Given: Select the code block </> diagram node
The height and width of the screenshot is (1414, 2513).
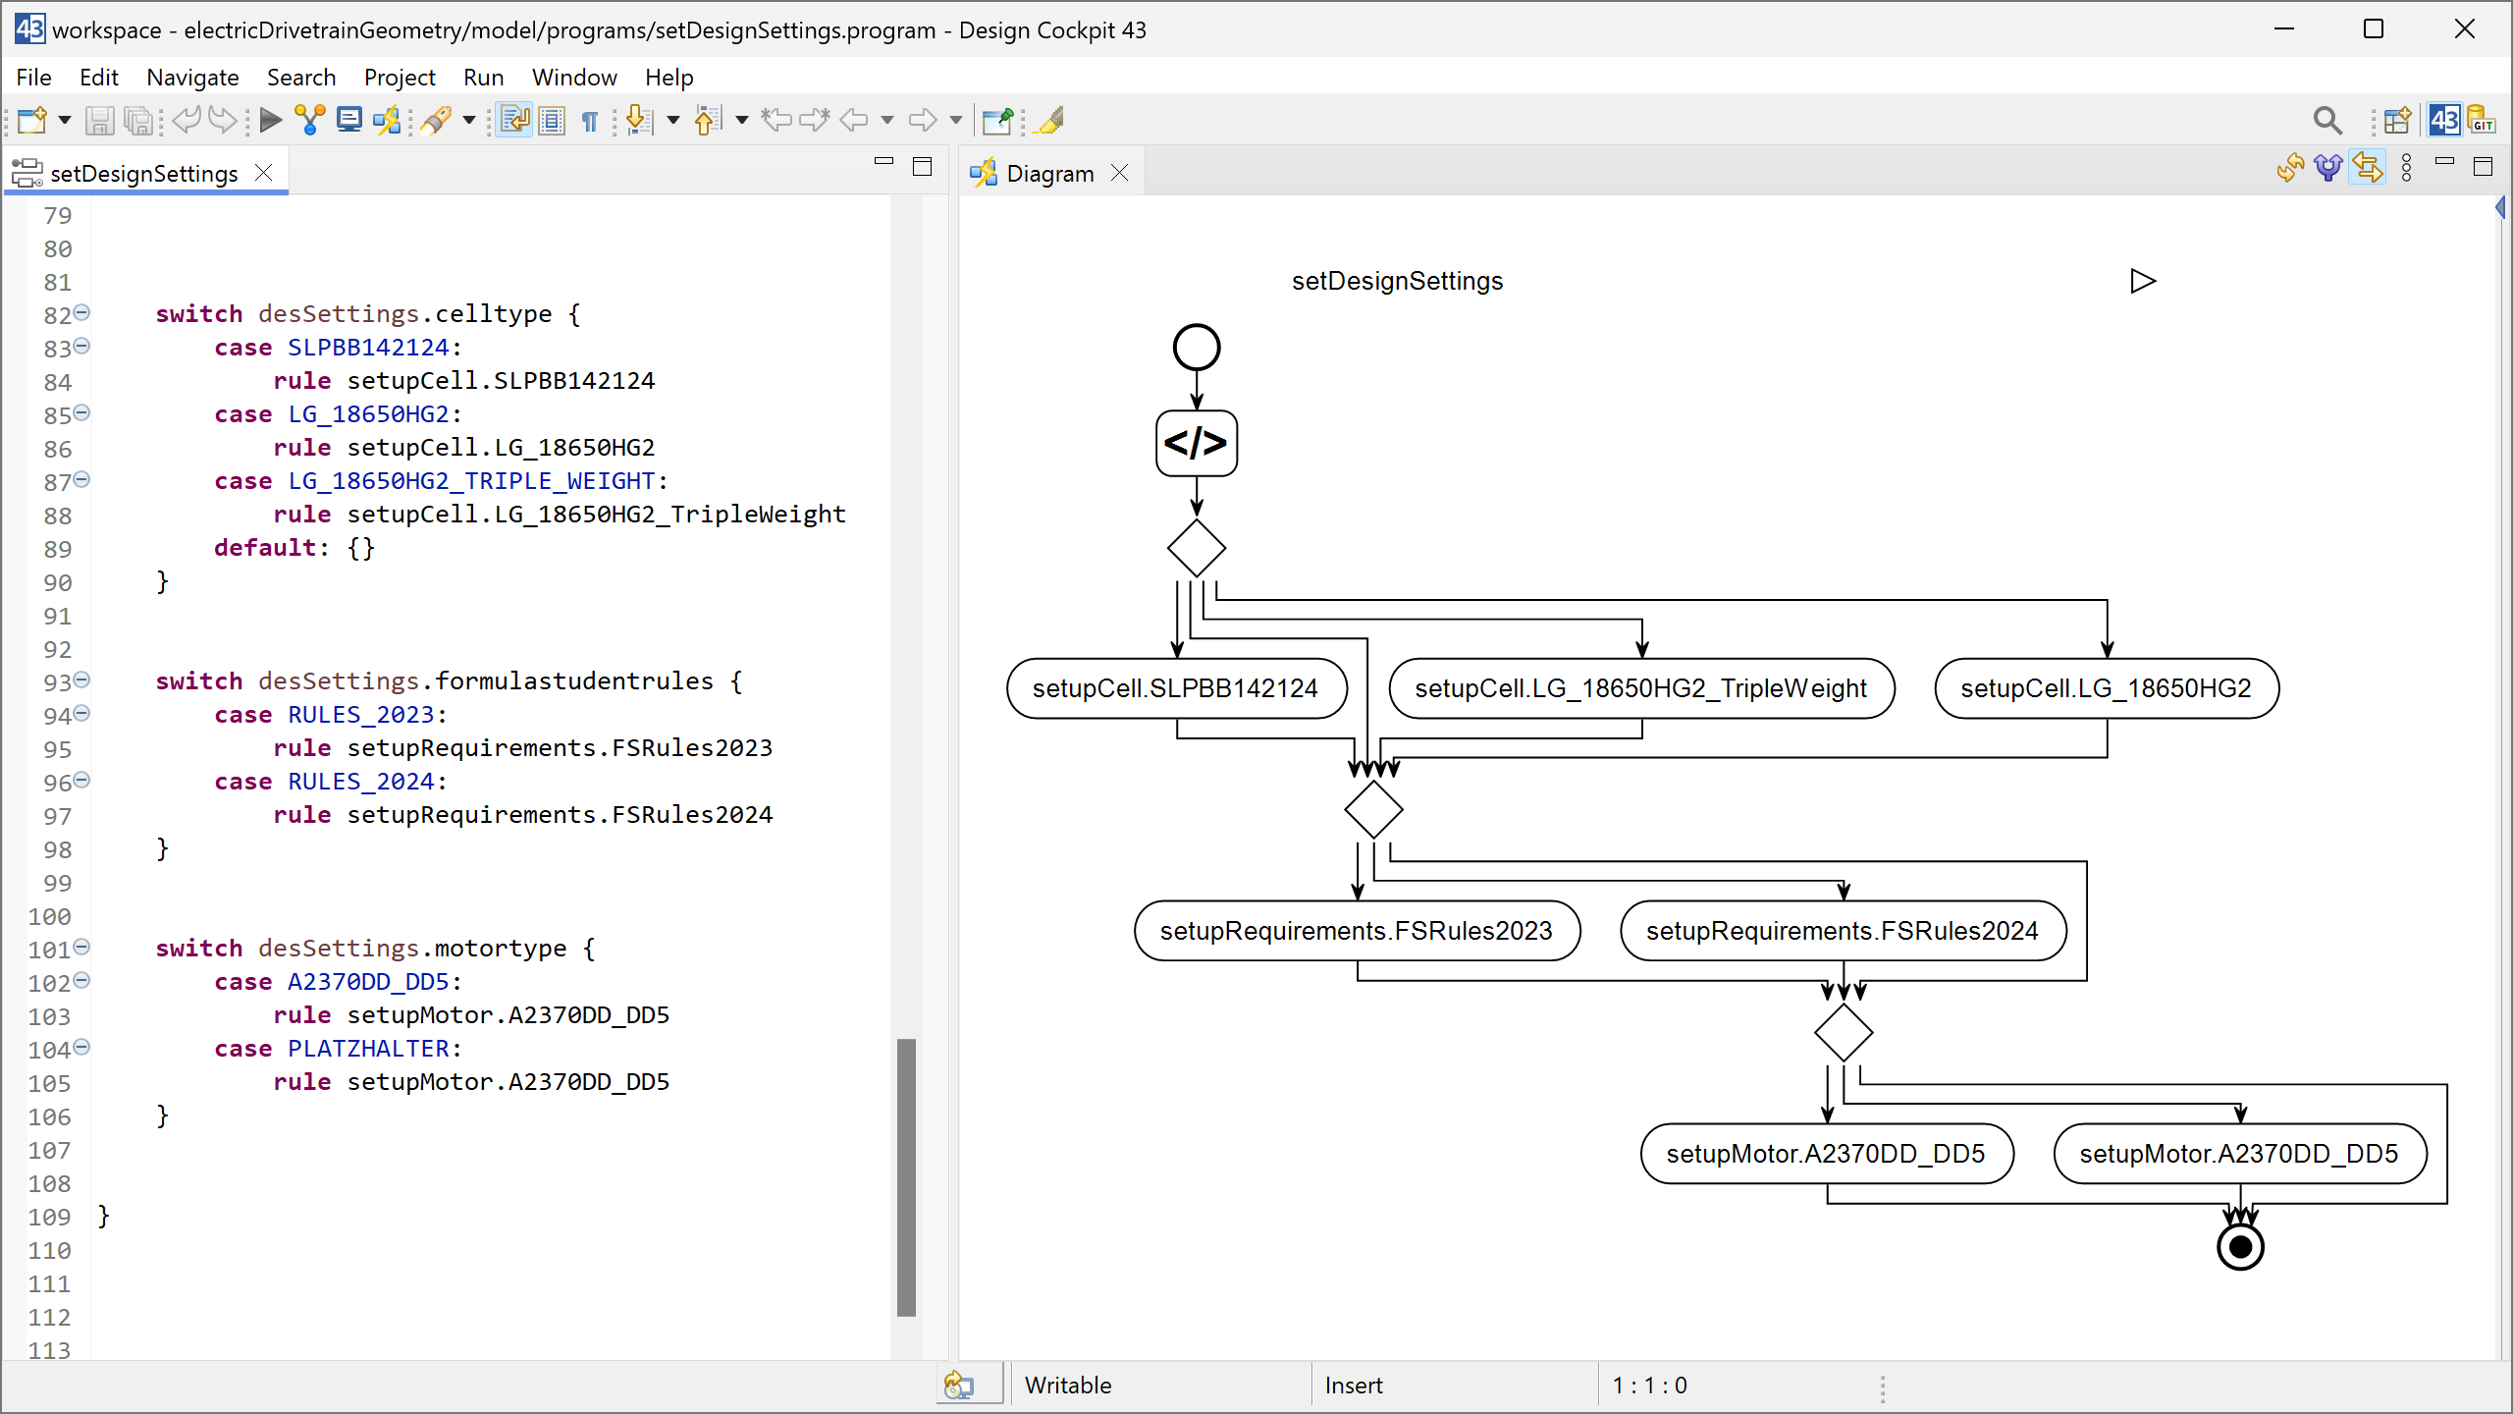Looking at the screenshot, I should click(1197, 443).
